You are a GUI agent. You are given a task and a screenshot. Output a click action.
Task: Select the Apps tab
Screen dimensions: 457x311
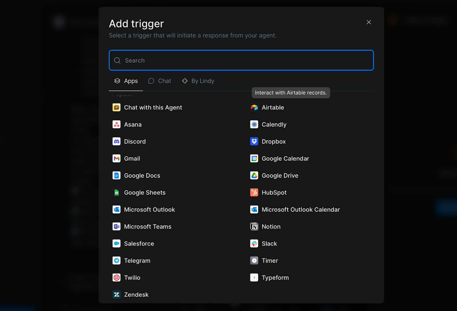click(x=126, y=81)
